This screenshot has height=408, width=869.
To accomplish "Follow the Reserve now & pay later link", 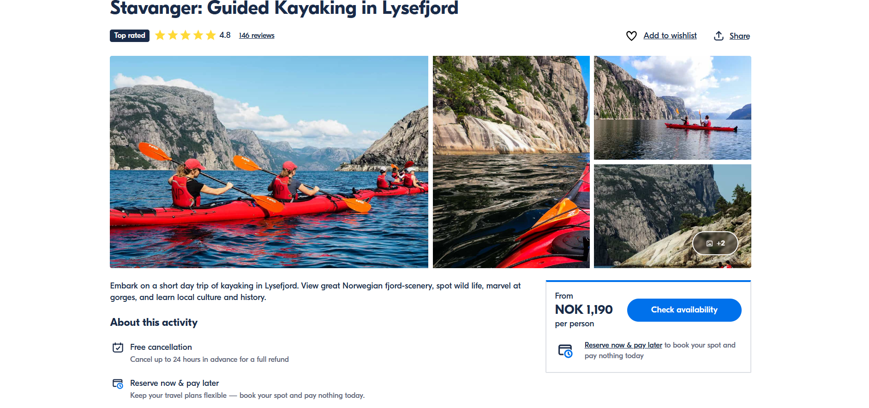I will click(x=623, y=345).
